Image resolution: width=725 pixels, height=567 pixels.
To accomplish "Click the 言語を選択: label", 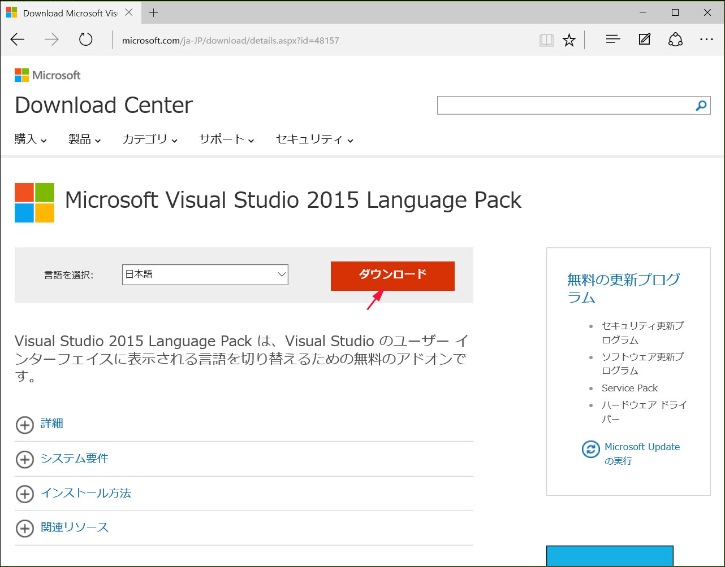I will 68,275.
